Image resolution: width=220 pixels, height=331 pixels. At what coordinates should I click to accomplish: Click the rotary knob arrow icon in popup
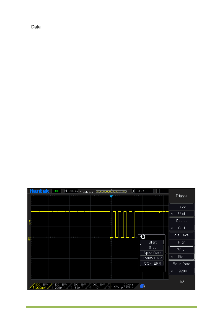point(143,237)
